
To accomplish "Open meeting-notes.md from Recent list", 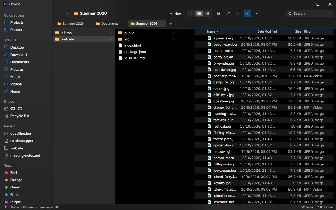I will tap(26, 155).
